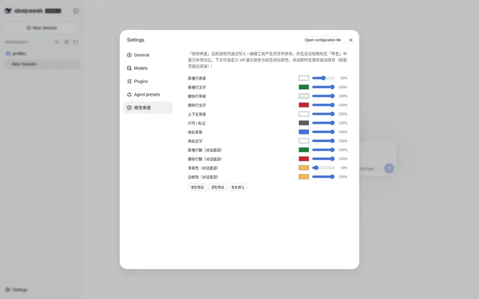Screen dimensions: 479x299
Task: Open the General settings section
Action: (147, 55)
